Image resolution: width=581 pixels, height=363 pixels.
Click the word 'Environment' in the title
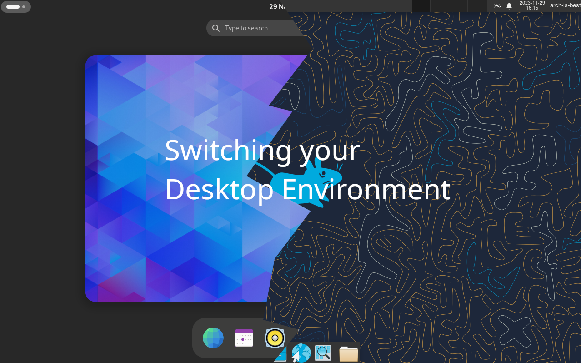tap(366, 190)
